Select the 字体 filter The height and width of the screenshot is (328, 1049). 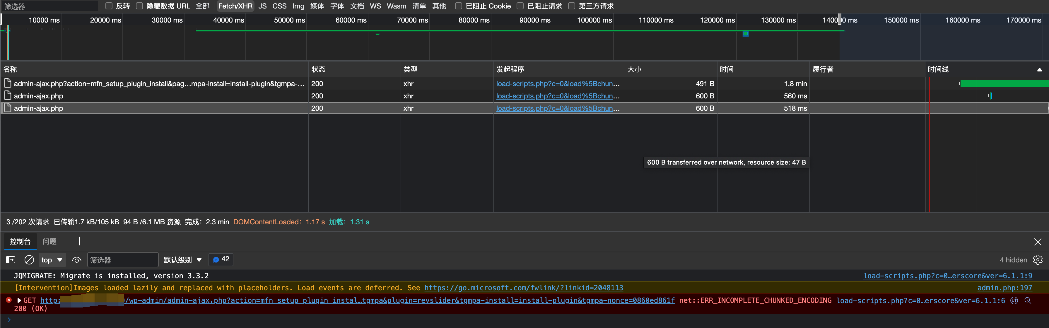click(337, 6)
